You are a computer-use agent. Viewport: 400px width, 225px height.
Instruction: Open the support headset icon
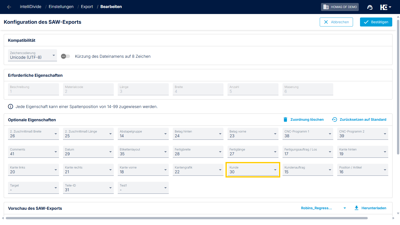[370, 7]
